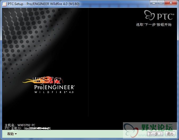
Task: Click the maximize button in title bar
Action: pos(161,3)
